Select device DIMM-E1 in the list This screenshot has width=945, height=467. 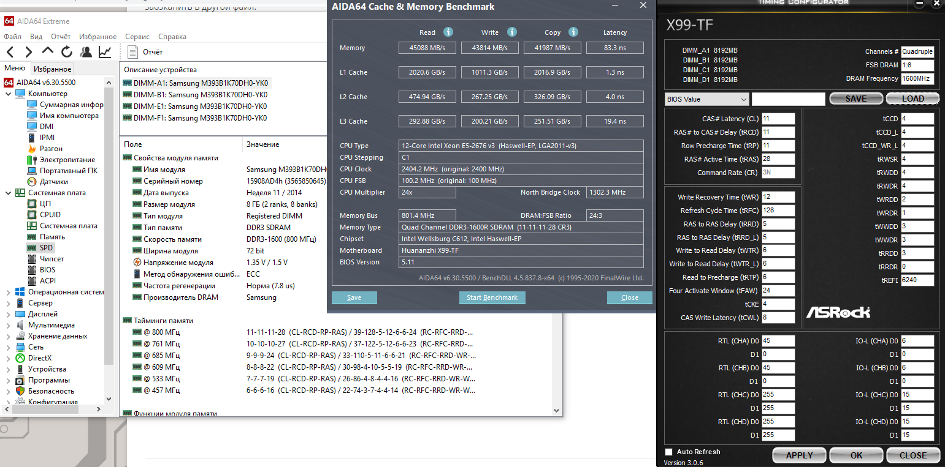pos(196,106)
